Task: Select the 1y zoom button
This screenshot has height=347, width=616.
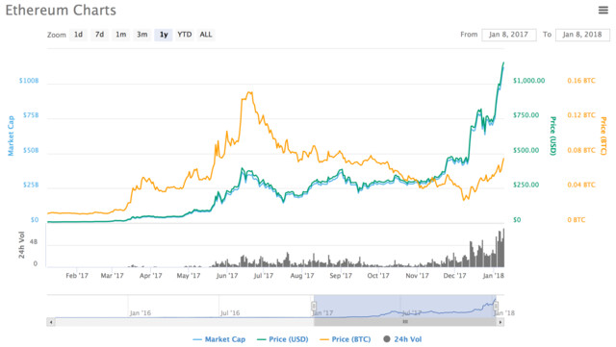Action: pos(164,35)
